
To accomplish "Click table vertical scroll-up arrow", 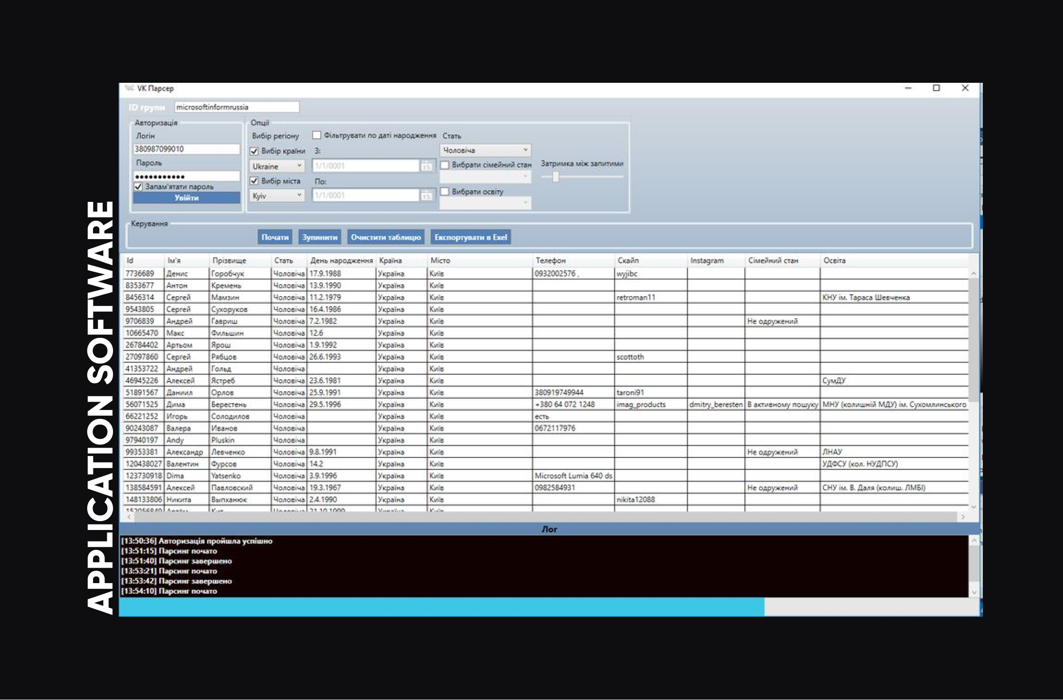I will [x=974, y=273].
